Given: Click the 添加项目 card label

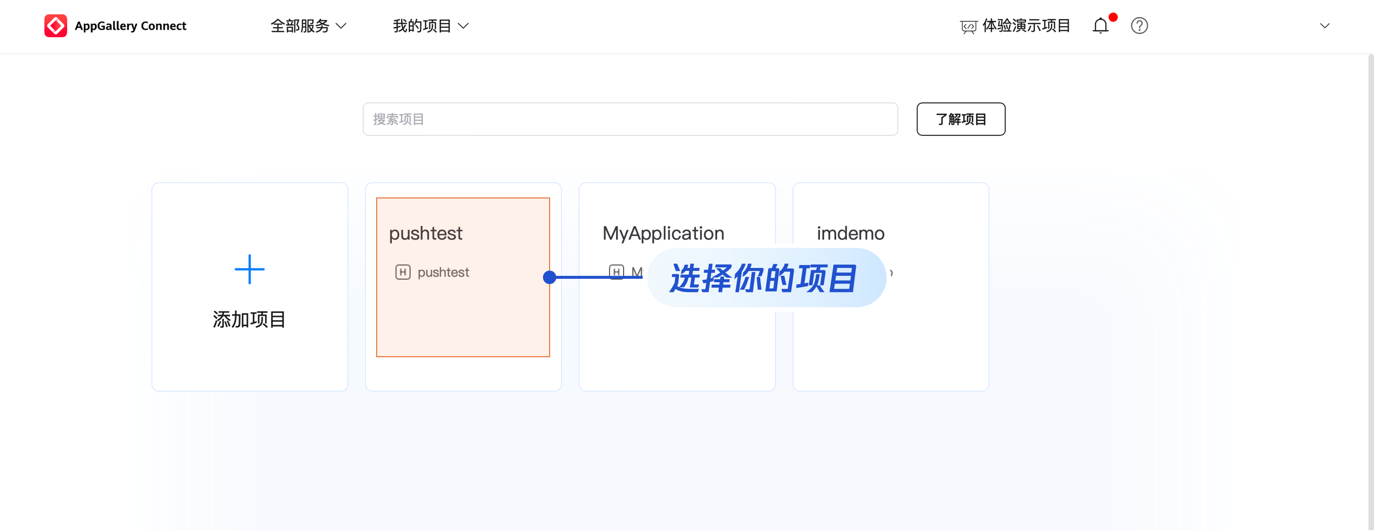Looking at the screenshot, I should coord(249,319).
